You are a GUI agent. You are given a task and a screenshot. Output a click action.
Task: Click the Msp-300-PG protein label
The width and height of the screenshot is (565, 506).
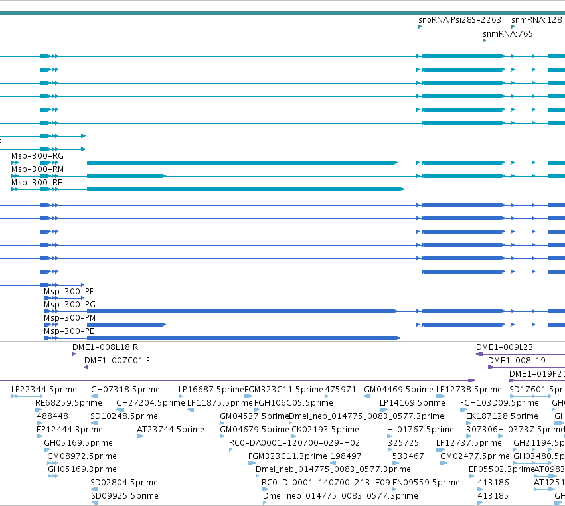[x=70, y=305]
